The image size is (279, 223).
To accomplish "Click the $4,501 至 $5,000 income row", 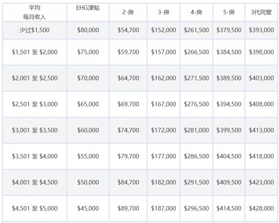I will click(x=35, y=208).
